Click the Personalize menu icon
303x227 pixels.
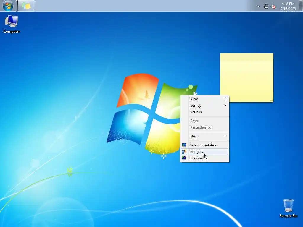click(x=184, y=158)
